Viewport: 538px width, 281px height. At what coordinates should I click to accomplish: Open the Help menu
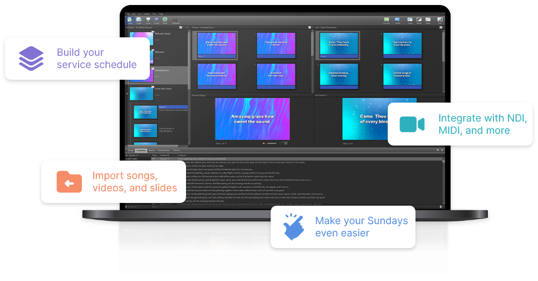tap(161, 14)
